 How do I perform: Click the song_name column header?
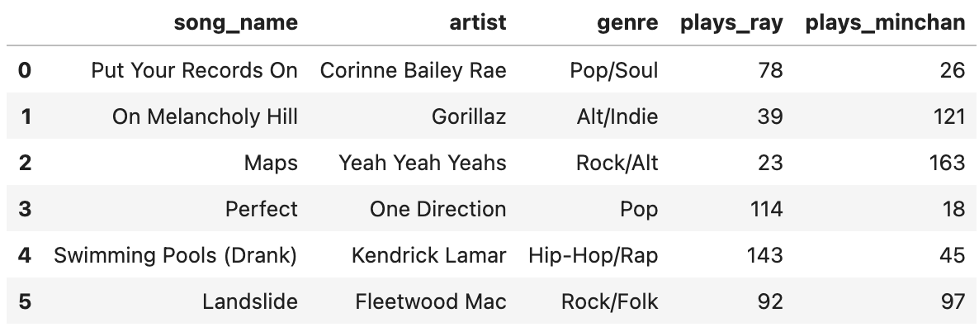[x=235, y=23]
